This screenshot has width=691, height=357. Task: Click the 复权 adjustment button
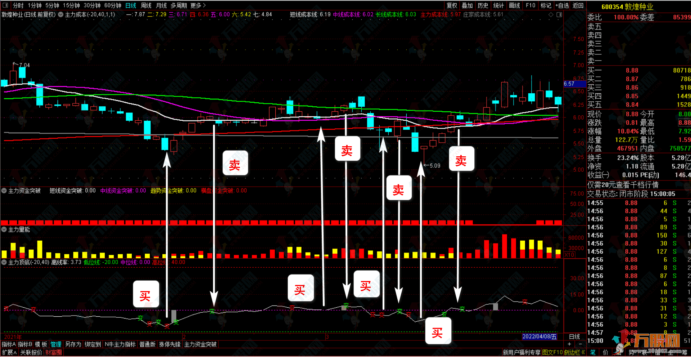click(452, 5)
